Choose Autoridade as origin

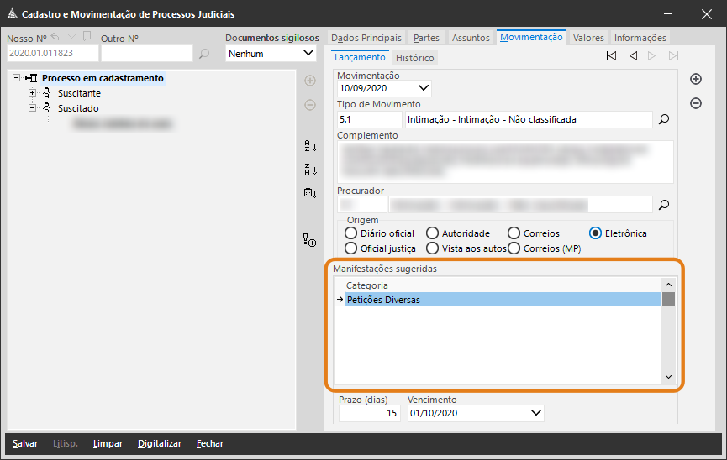coord(432,233)
